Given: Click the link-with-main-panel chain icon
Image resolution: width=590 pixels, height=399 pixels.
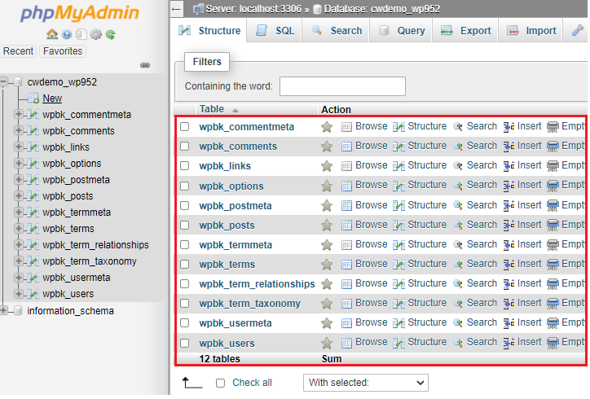Looking at the screenshot, I should (145, 65).
